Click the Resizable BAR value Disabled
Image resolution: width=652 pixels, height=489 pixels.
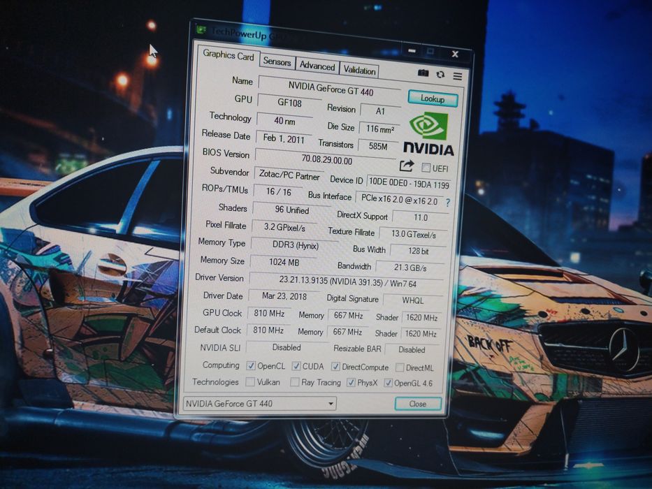point(412,350)
